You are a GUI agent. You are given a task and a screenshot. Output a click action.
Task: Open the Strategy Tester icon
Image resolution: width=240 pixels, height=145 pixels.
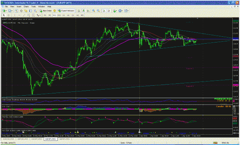[35, 11]
